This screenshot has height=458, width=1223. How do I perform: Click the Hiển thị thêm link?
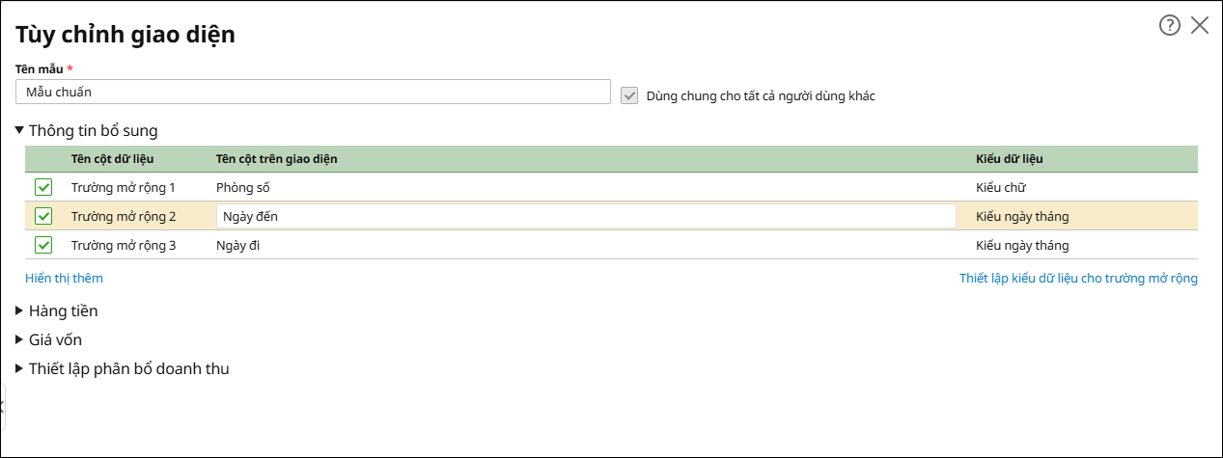coord(64,278)
